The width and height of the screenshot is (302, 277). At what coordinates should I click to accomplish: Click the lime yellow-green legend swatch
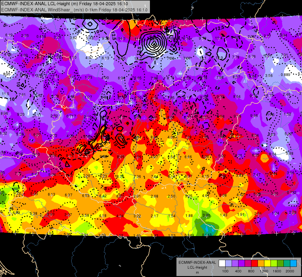pyautogui.click(x=274, y=263)
